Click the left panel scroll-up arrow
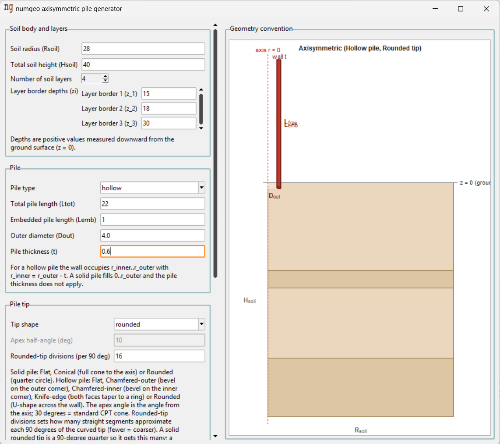This screenshot has height=444, width=500. click(215, 25)
